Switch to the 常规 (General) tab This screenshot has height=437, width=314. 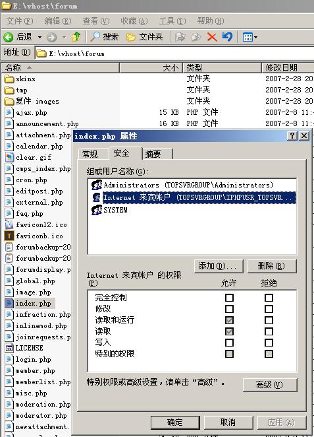93,154
